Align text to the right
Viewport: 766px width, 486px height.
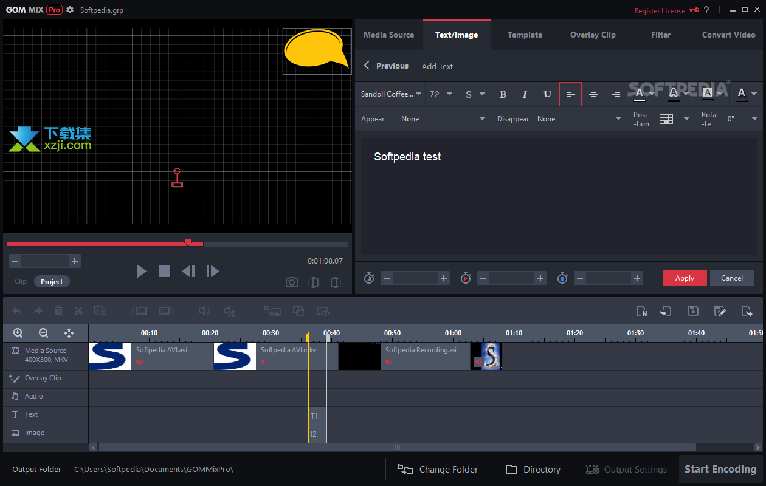pyautogui.click(x=616, y=94)
